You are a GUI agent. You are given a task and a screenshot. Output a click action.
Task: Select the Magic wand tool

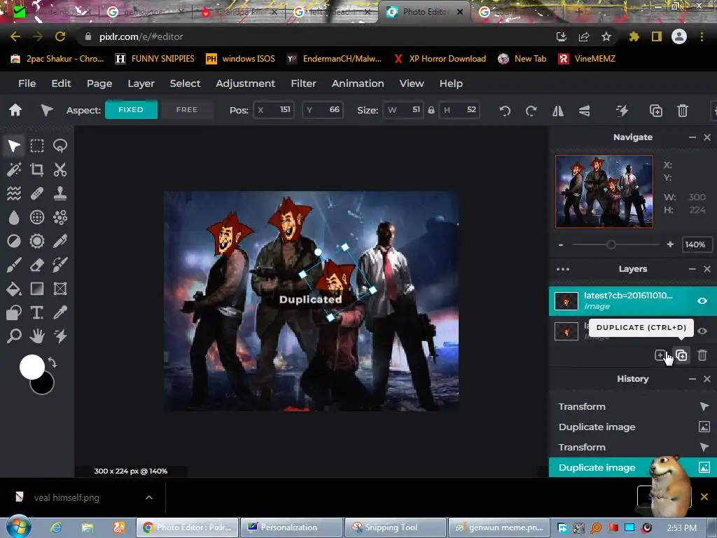[x=14, y=170]
